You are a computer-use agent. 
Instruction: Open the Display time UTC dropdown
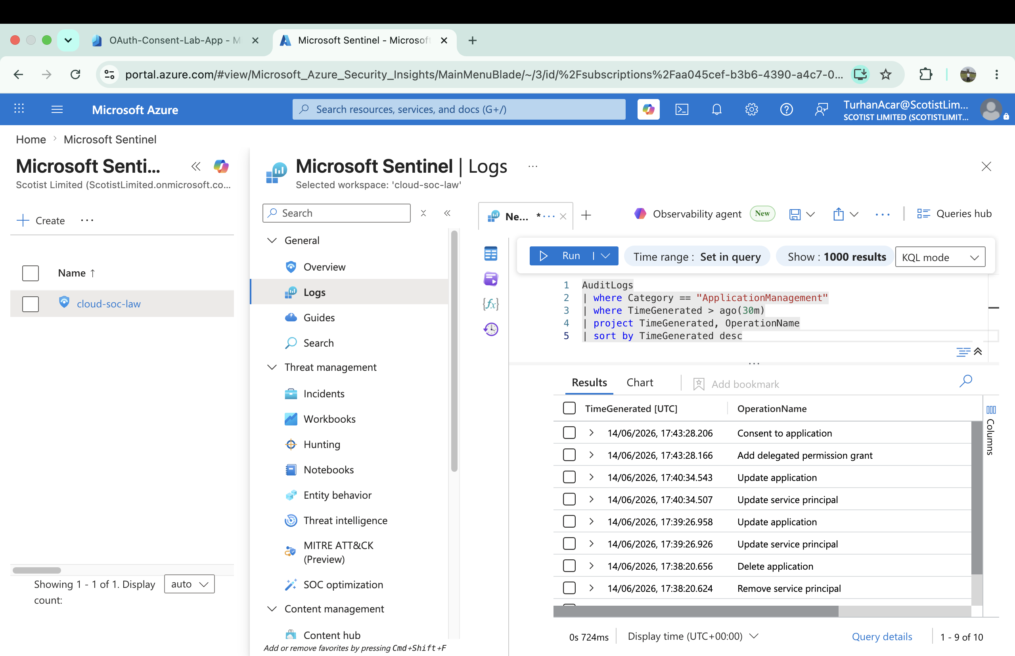point(693,637)
